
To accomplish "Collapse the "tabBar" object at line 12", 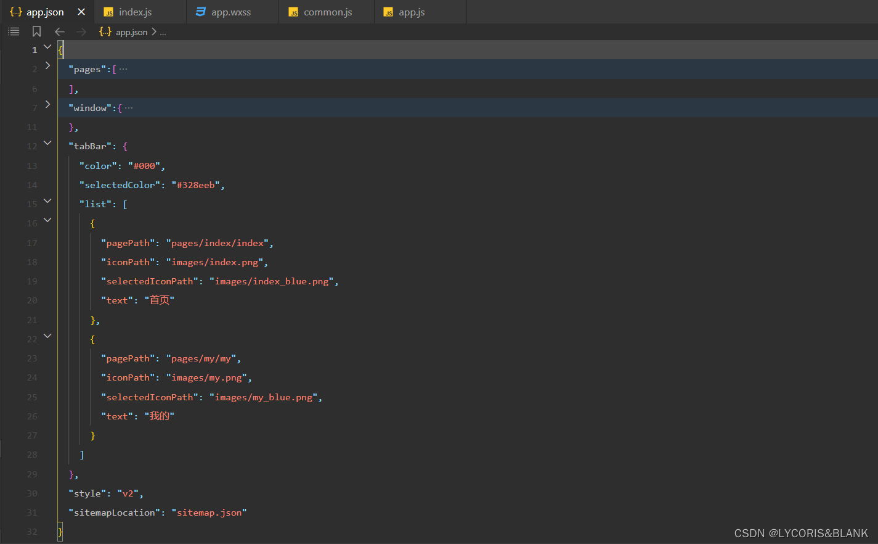I will click(47, 142).
